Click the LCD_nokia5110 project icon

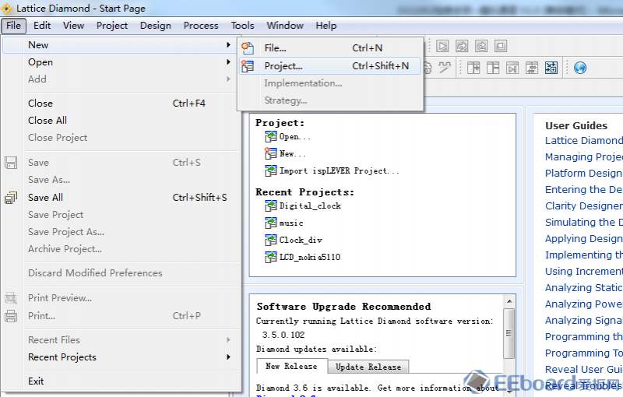click(271, 257)
